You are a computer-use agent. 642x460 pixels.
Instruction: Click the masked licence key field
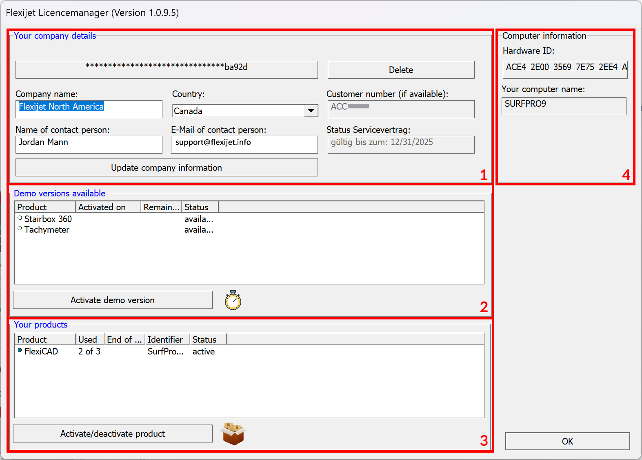click(167, 70)
